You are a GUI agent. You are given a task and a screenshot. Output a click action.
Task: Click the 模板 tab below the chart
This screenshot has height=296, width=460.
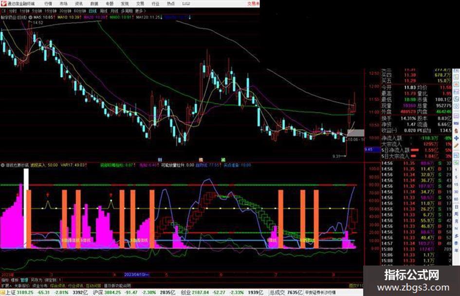15,280
